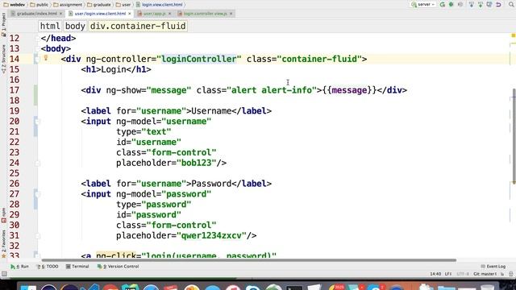Click the lightbulb intention icon on line 14
516x290 pixels.
(x=46, y=58)
